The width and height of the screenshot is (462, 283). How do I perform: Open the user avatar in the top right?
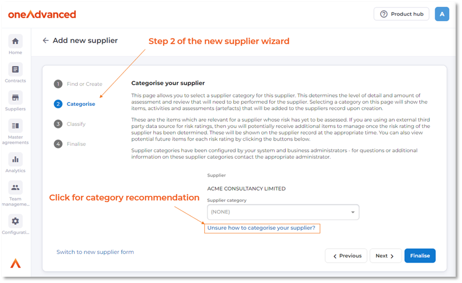pos(442,14)
